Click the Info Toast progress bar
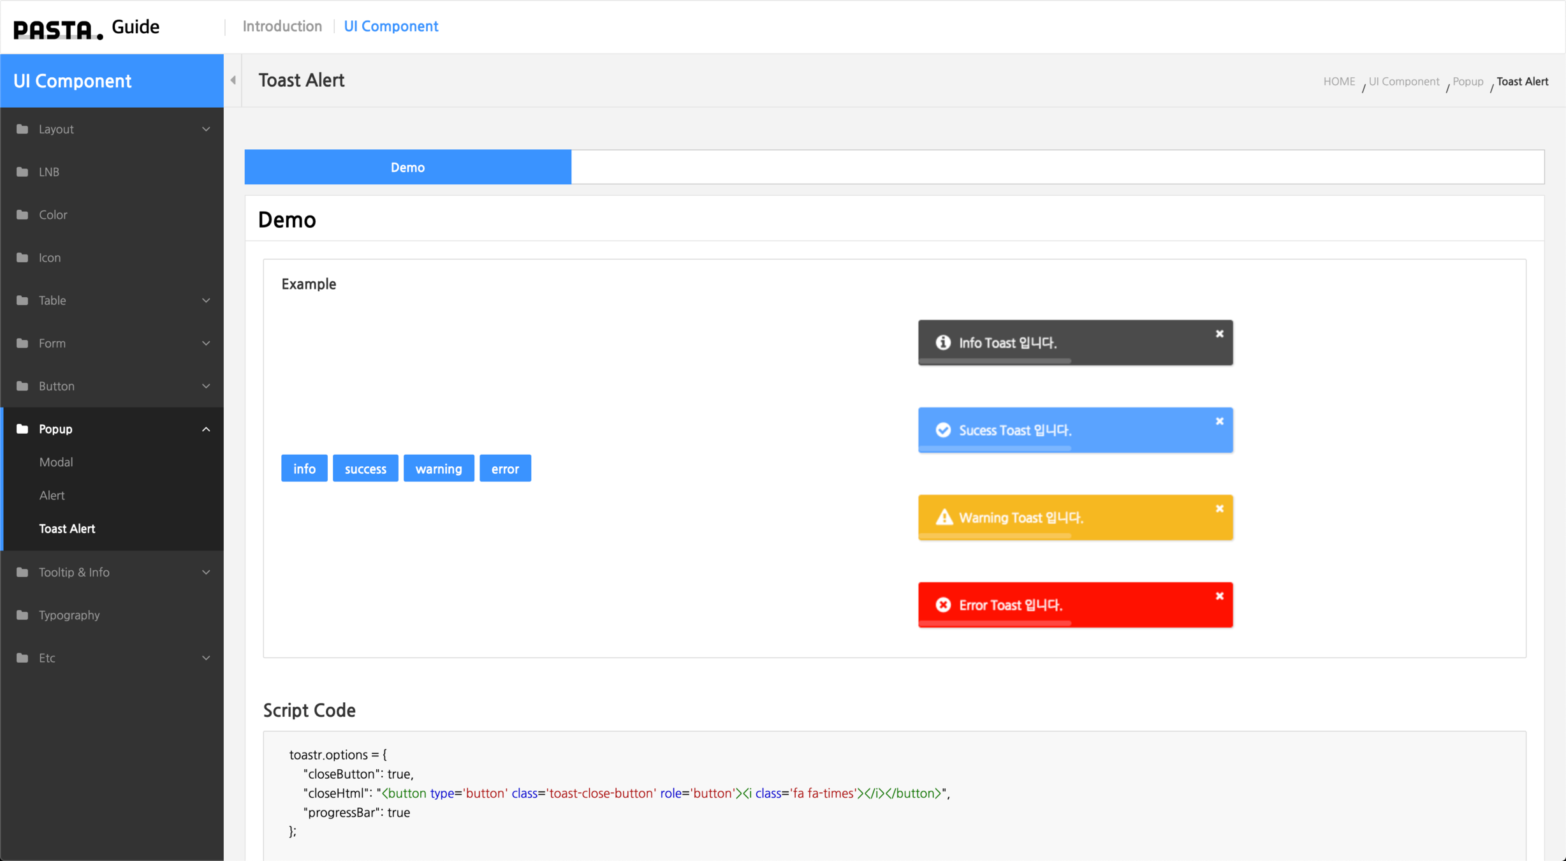 (995, 361)
